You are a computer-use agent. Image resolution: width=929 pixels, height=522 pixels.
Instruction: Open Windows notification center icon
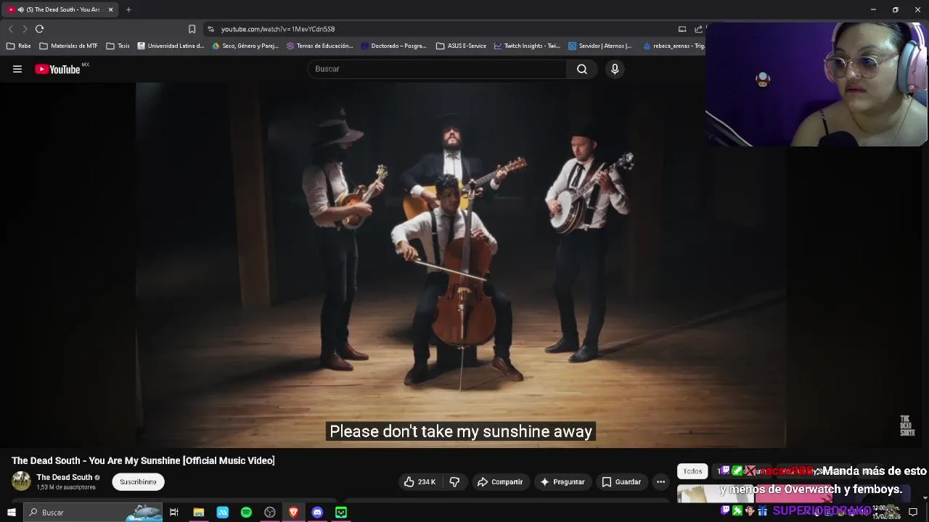tap(913, 513)
